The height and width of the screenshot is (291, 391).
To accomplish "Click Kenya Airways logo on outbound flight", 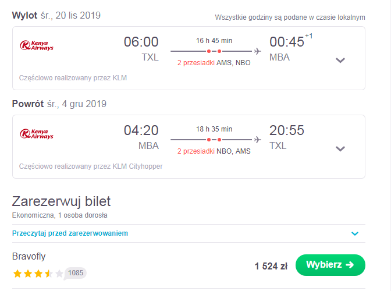I will tap(37, 45).
